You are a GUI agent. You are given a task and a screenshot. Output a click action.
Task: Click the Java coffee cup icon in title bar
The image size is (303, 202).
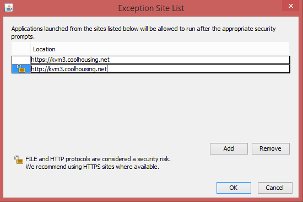pyautogui.click(x=9, y=8)
